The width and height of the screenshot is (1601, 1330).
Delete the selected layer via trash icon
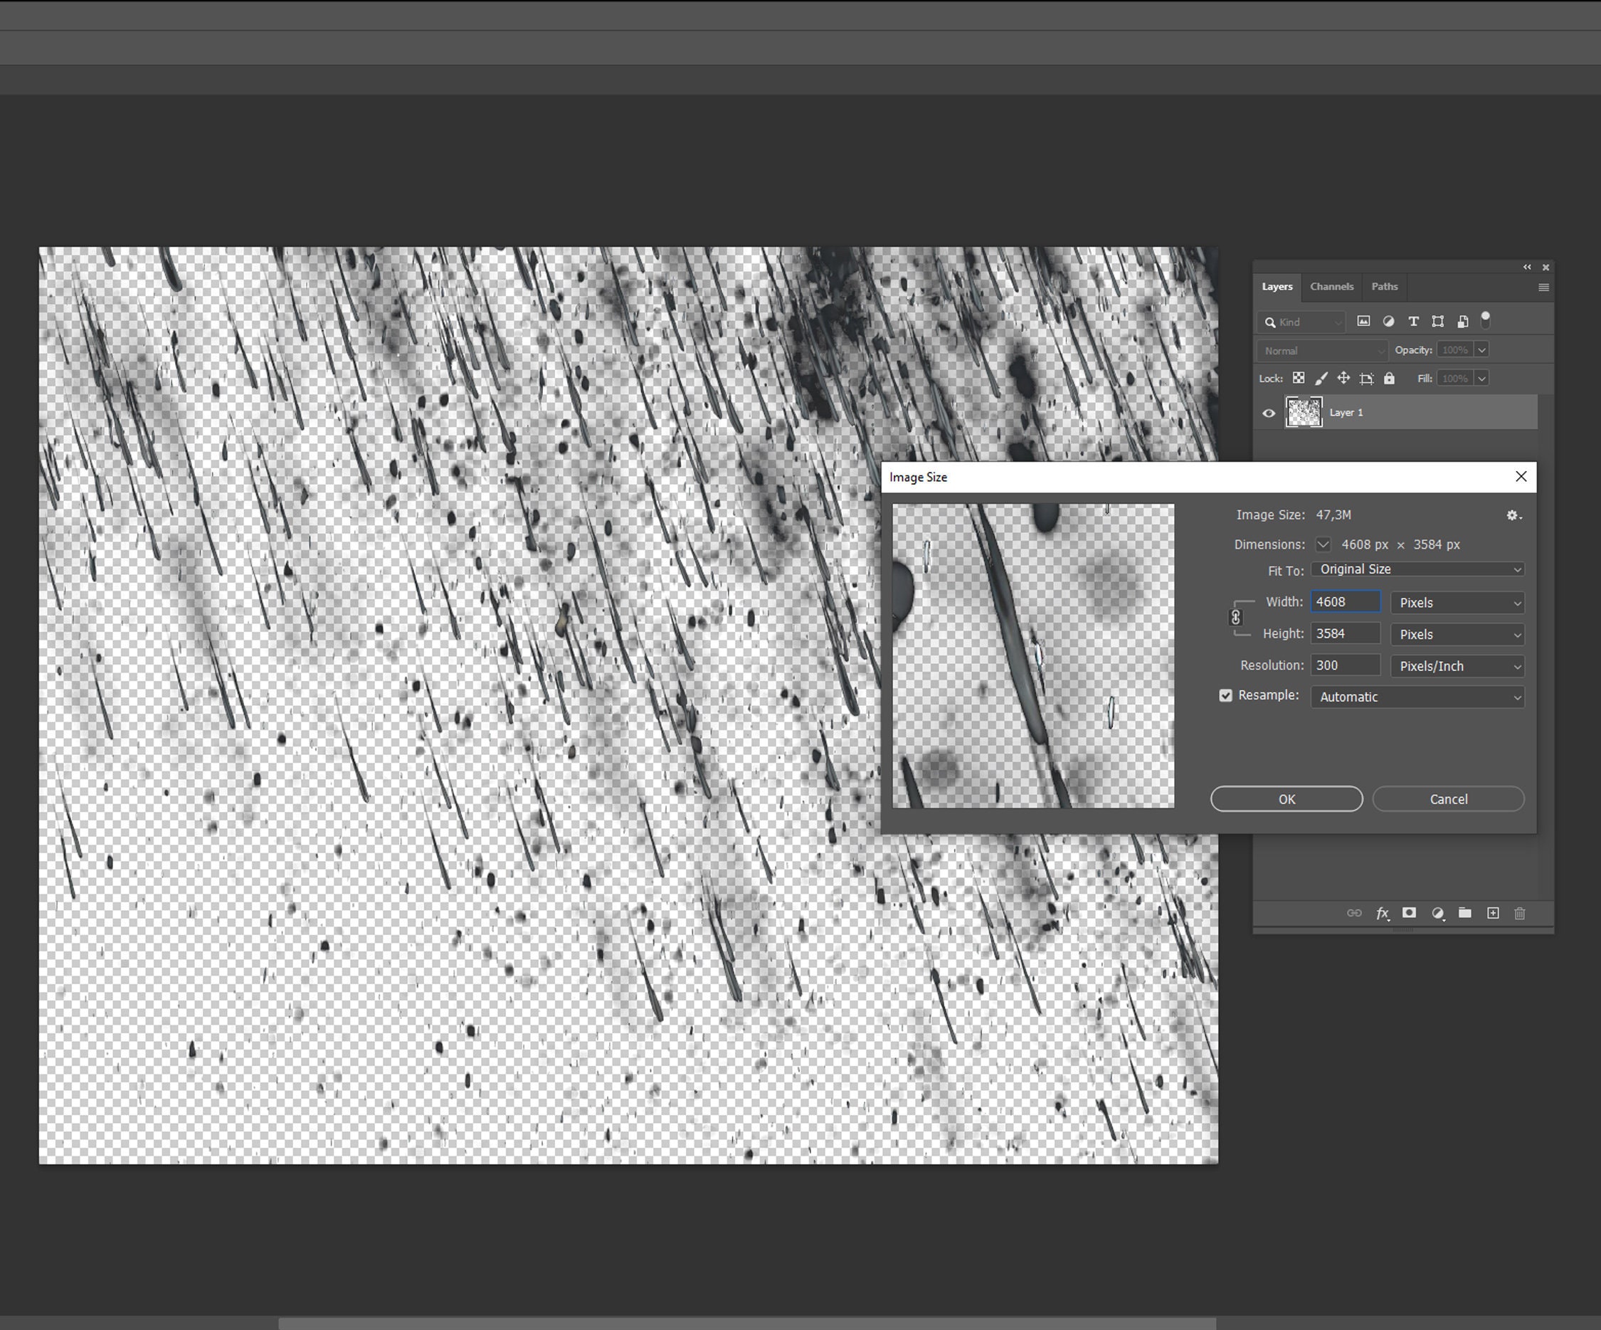pos(1520,913)
